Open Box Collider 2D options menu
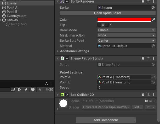Viewport: 160px width, 124px height. [153, 95]
